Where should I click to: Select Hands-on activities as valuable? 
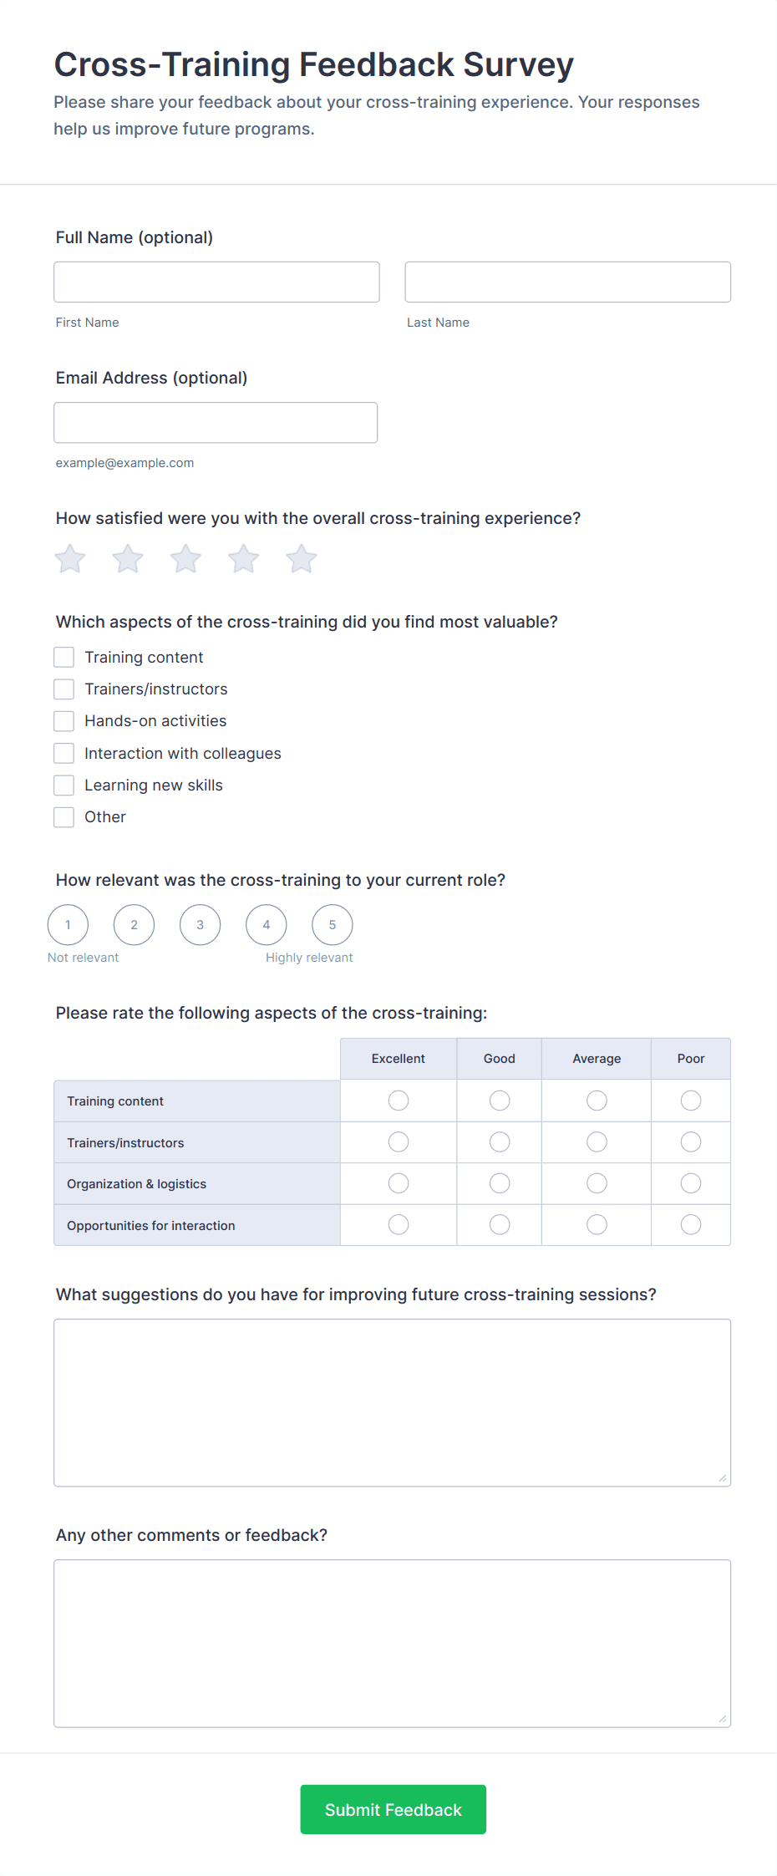click(x=63, y=720)
